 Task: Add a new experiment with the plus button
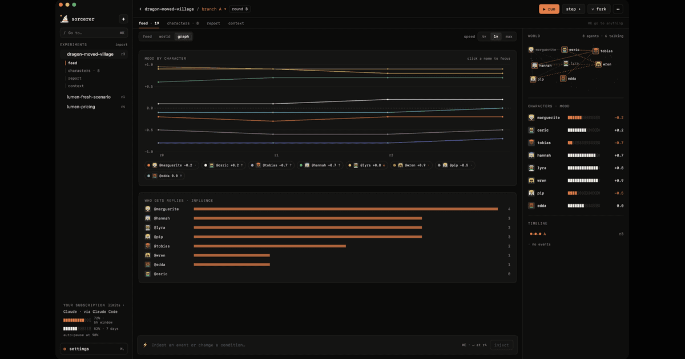click(123, 19)
